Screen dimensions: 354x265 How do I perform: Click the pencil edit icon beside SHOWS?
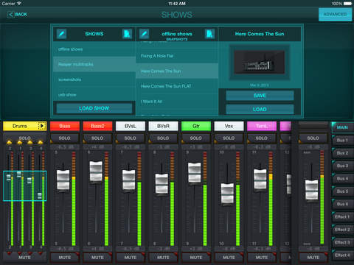coord(61,34)
